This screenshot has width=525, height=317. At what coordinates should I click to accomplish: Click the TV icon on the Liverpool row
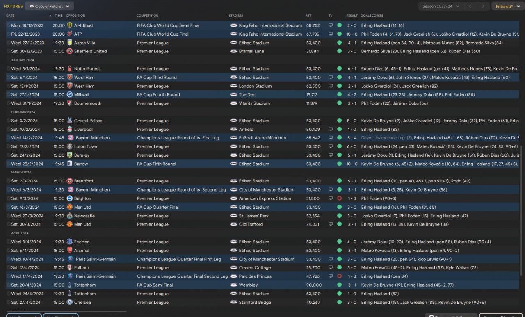pos(331,129)
